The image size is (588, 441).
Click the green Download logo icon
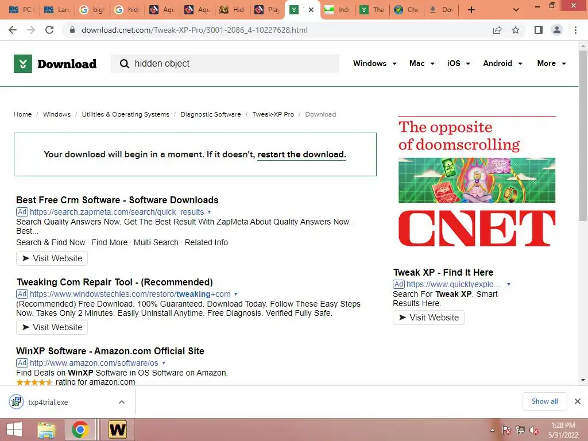point(23,64)
